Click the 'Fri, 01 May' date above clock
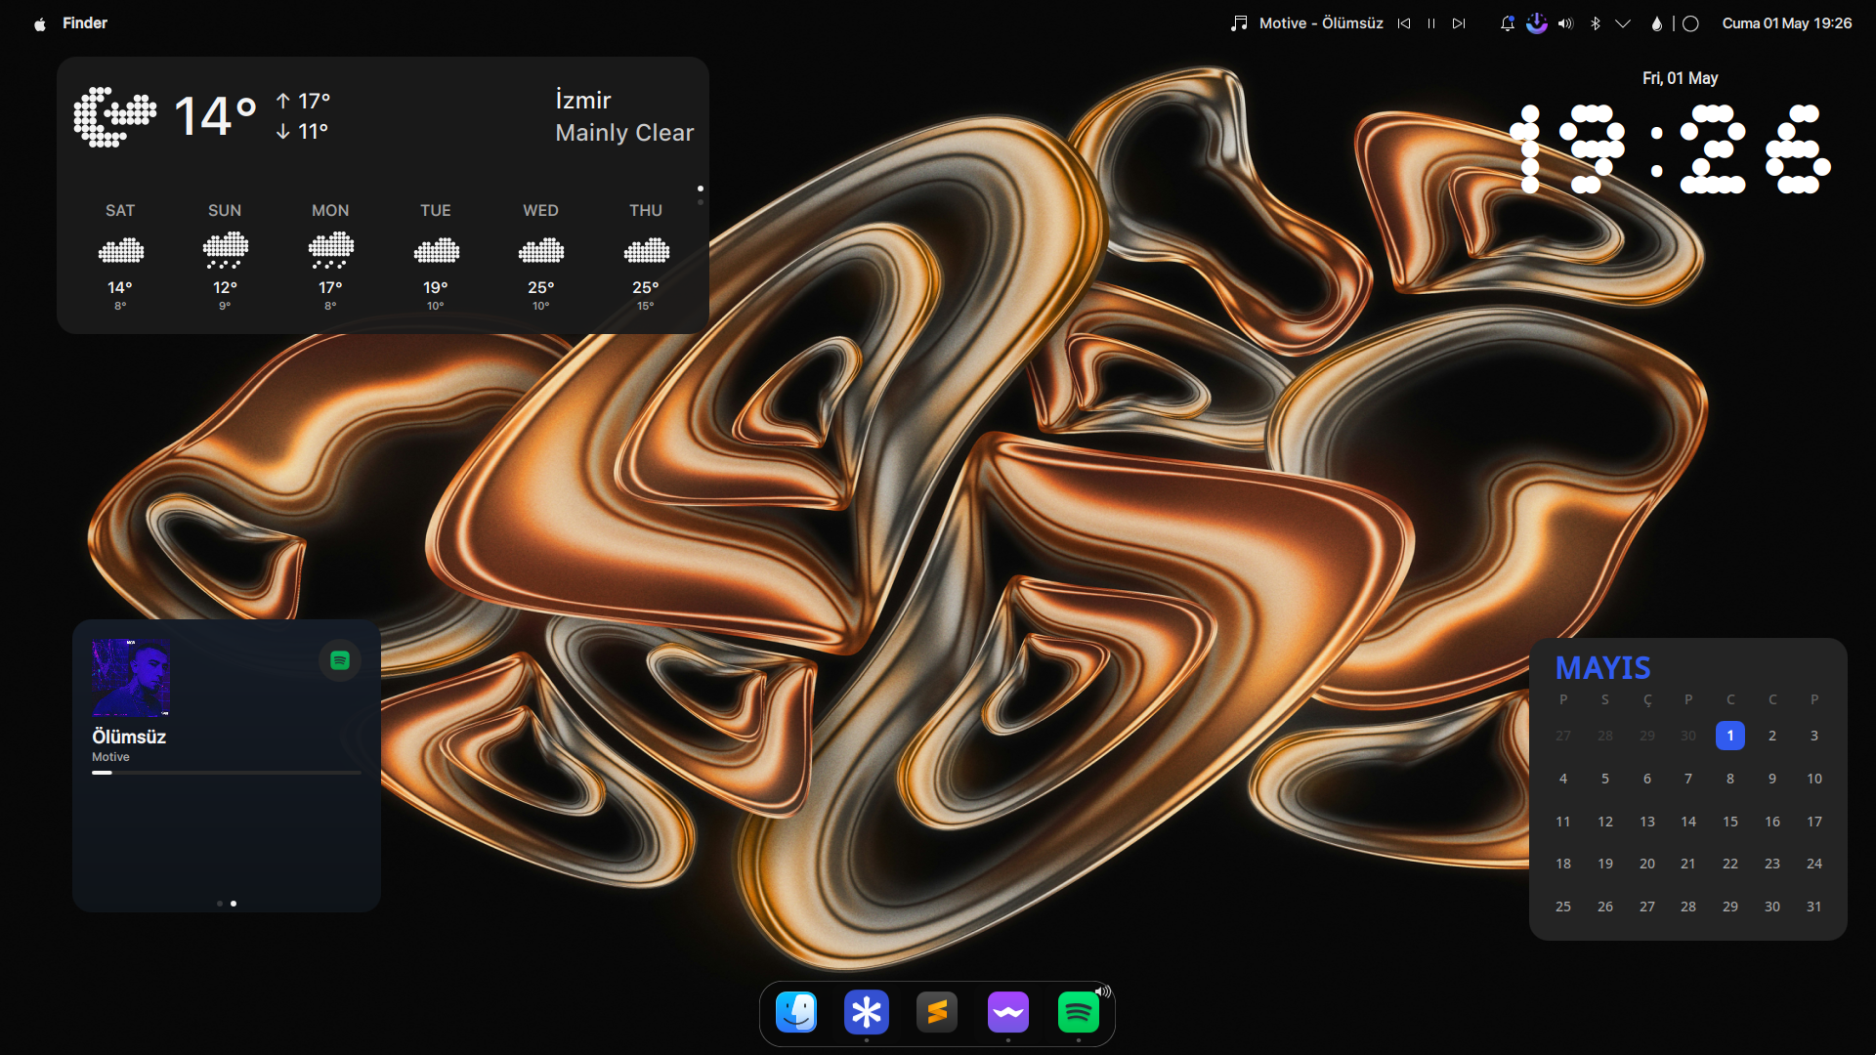 point(1680,78)
